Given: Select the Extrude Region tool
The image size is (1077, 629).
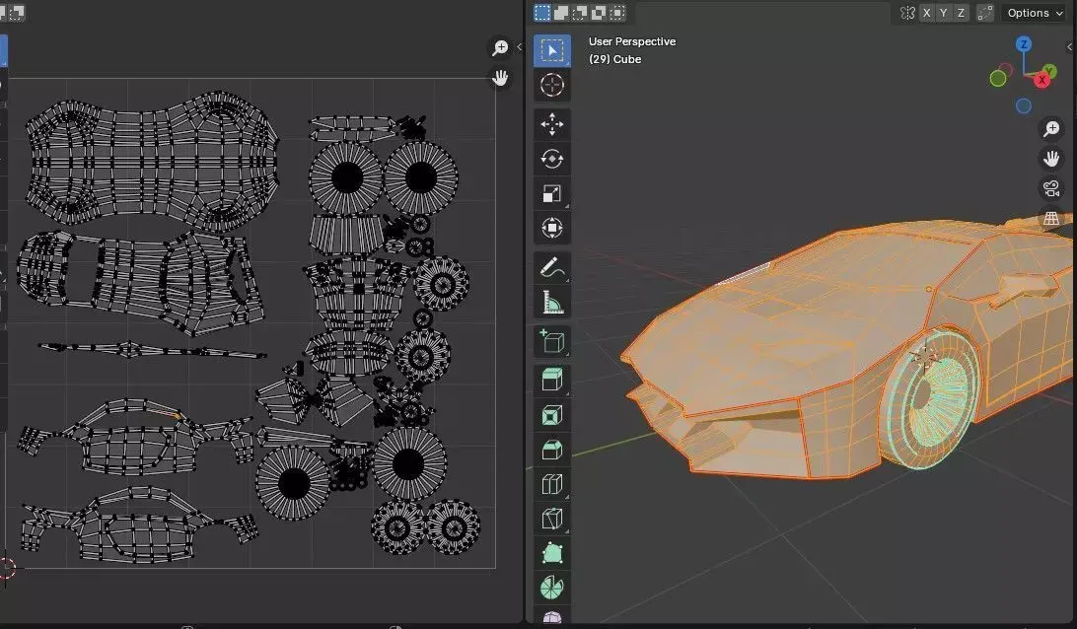Looking at the screenshot, I should (x=552, y=381).
